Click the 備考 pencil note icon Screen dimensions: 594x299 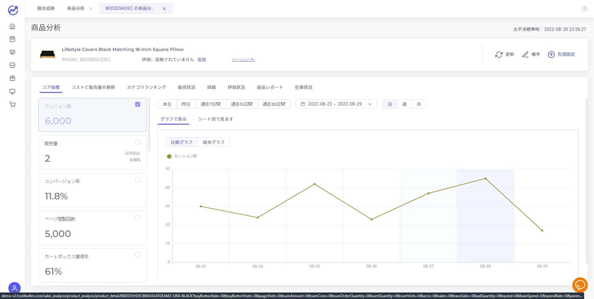(x=525, y=55)
